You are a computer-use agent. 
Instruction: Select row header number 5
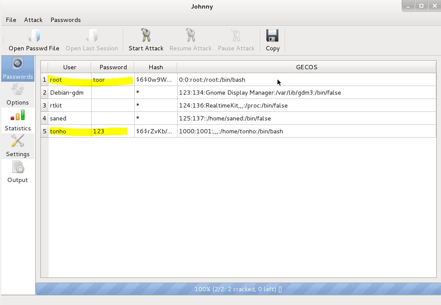44,131
